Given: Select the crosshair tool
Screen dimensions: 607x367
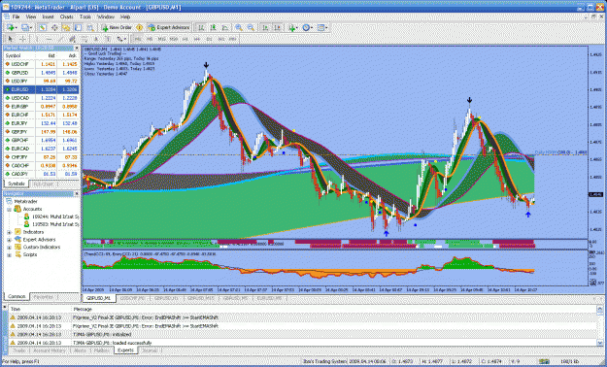Looking at the screenshot, I should coord(22,39).
